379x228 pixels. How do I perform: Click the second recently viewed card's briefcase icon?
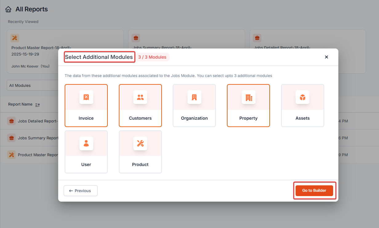136,38
